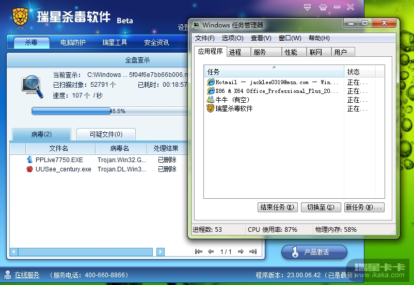
Task: Click the X86 & X64 Office task IE icon
Action: (211, 91)
